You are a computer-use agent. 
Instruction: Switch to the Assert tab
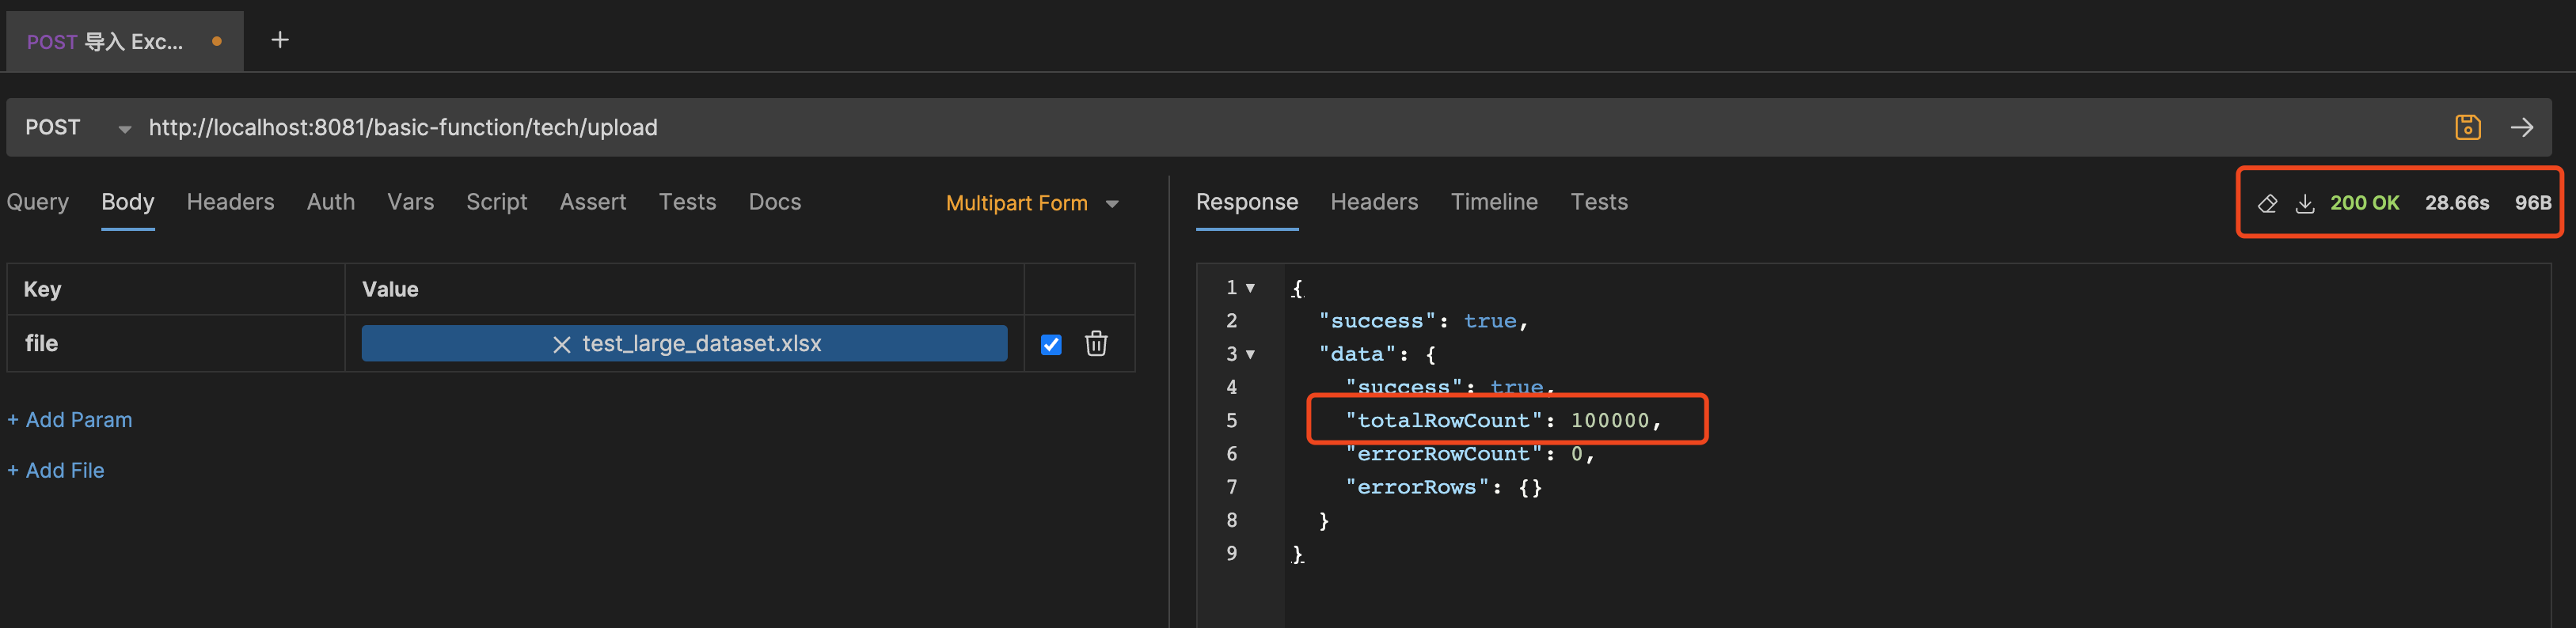point(593,202)
